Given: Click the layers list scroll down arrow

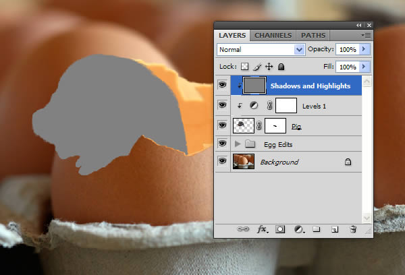Looking at the screenshot, I should click(x=367, y=218).
